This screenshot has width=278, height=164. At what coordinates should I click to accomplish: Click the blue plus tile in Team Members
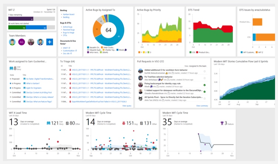(50, 42)
